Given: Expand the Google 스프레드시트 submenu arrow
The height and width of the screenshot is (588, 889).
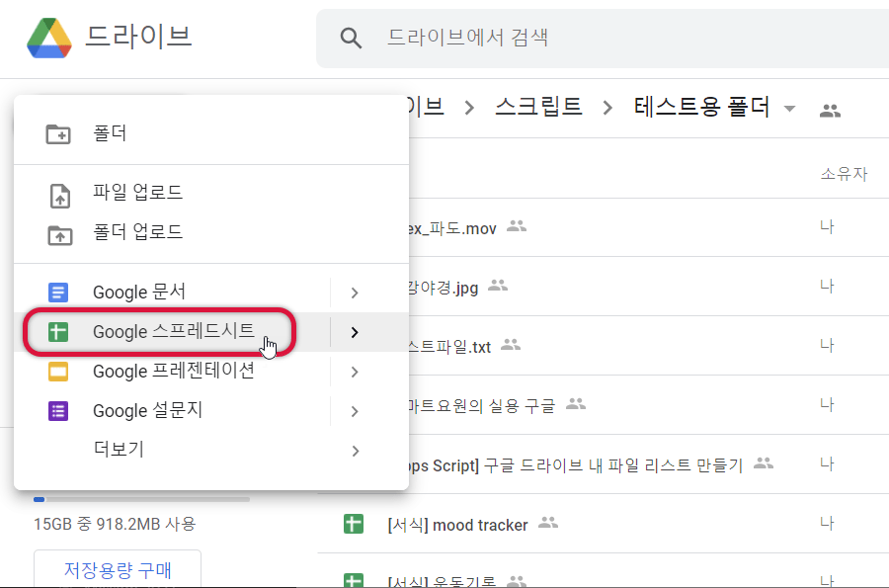Looking at the screenshot, I should (x=355, y=332).
